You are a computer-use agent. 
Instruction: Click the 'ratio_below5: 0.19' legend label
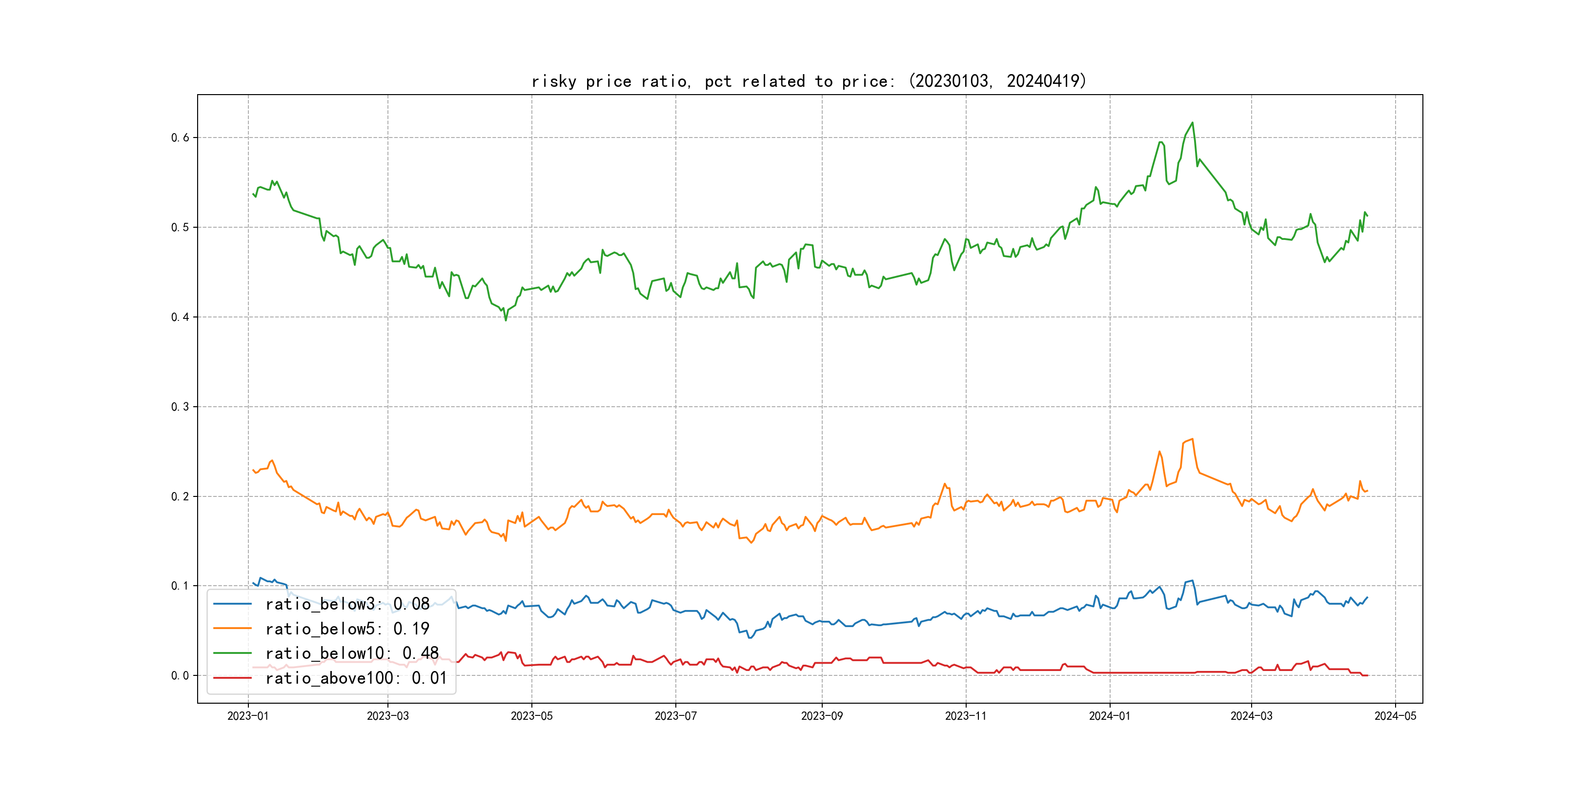pos(347,629)
